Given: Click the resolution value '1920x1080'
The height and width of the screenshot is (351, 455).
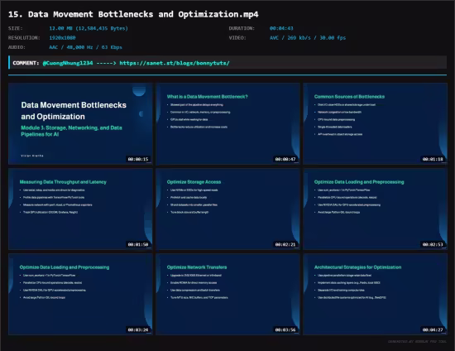Looking at the screenshot, I should [x=62, y=38].
